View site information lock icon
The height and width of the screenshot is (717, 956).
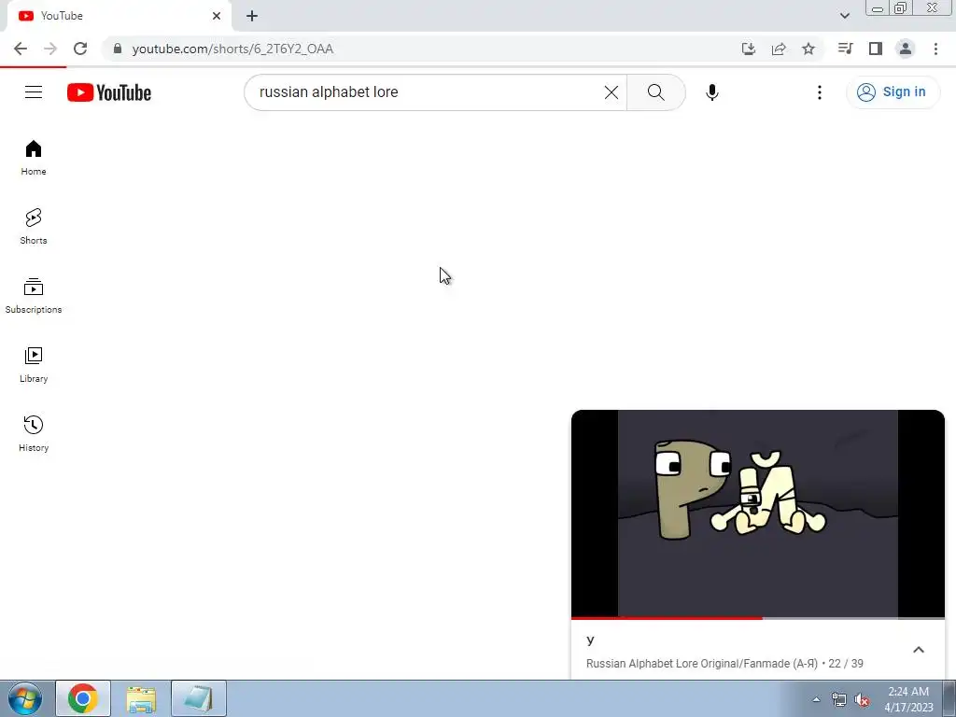[x=118, y=49]
